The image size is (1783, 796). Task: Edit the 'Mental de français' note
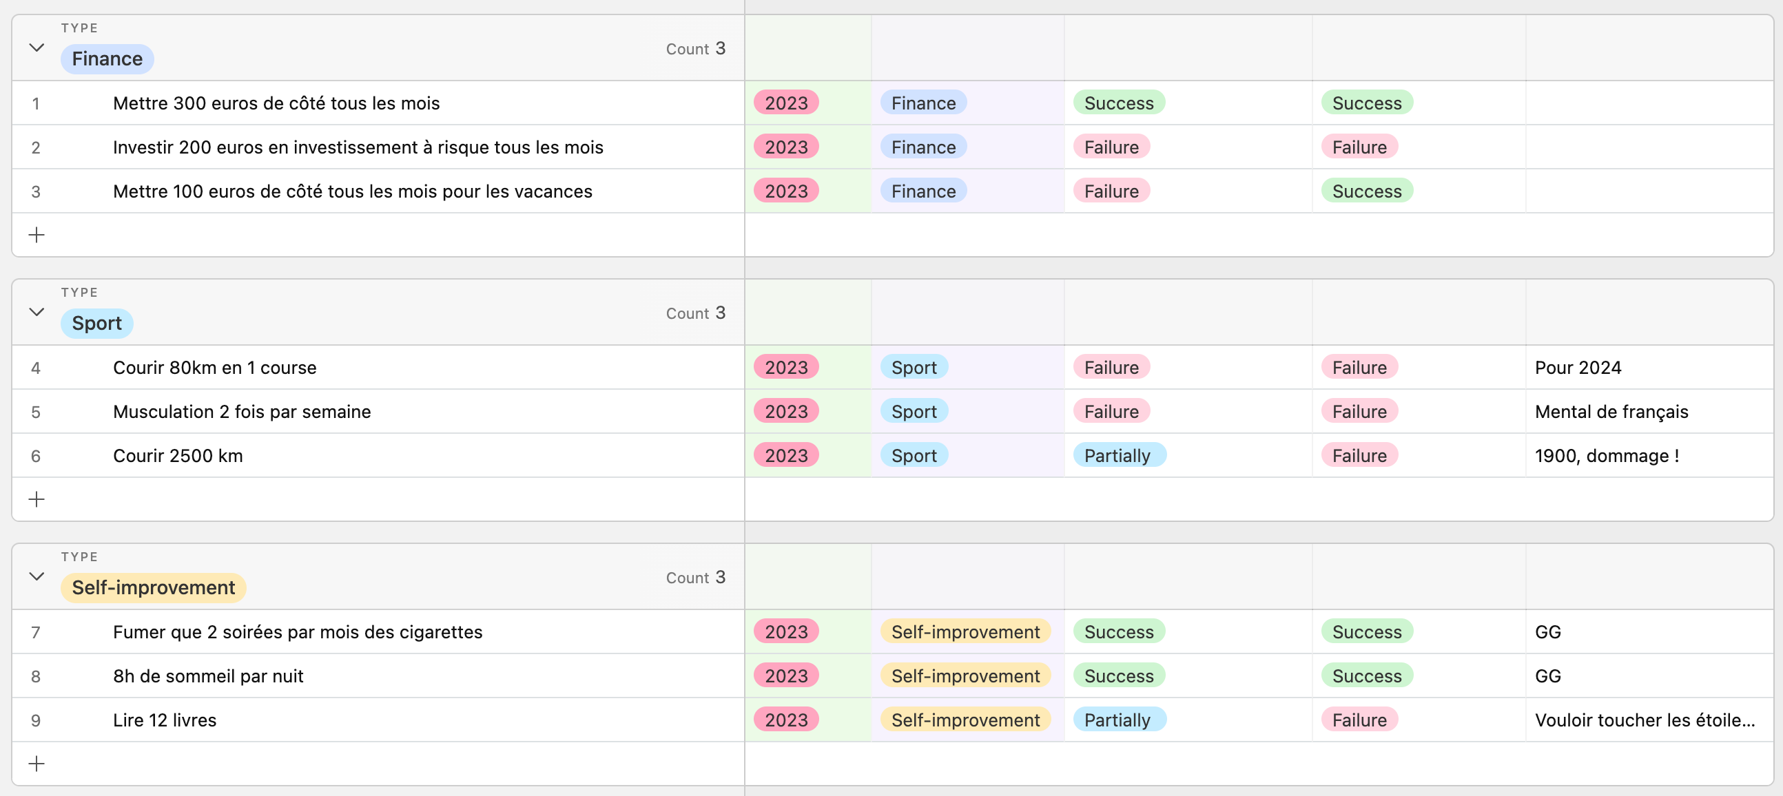click(x=1611, y=412)
